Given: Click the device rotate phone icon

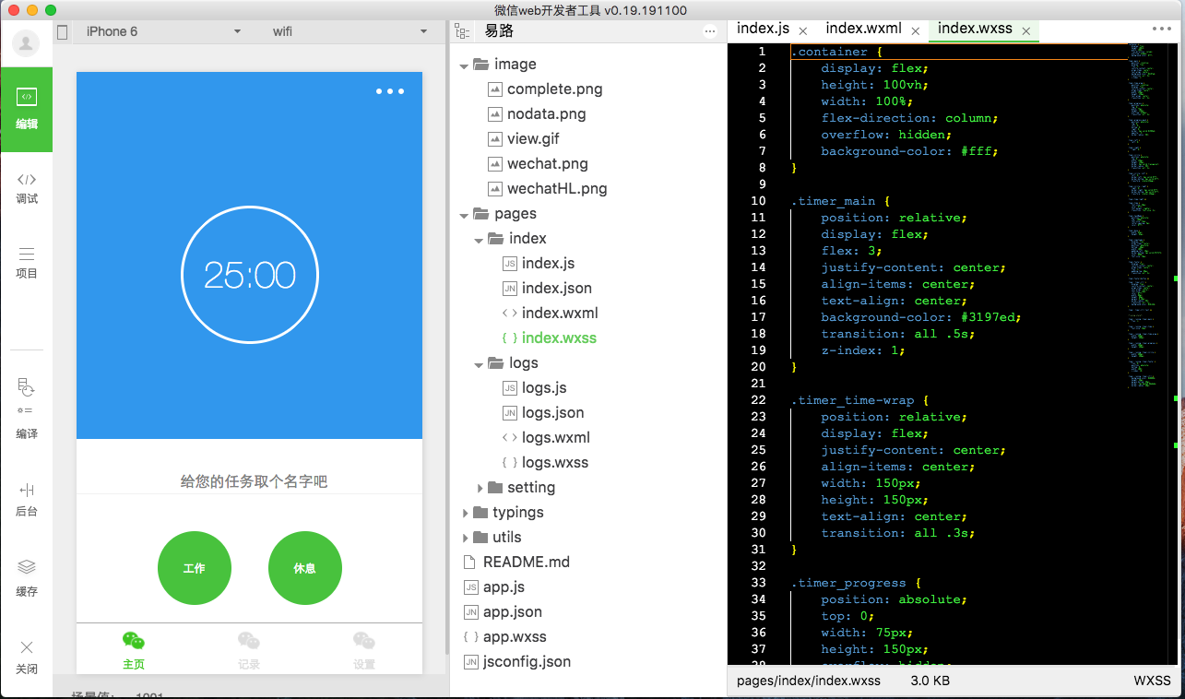Looking at the screenshot, I should click(x=63, y=31).
